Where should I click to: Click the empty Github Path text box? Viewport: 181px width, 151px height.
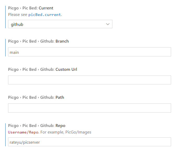click(x=89, y=108)
